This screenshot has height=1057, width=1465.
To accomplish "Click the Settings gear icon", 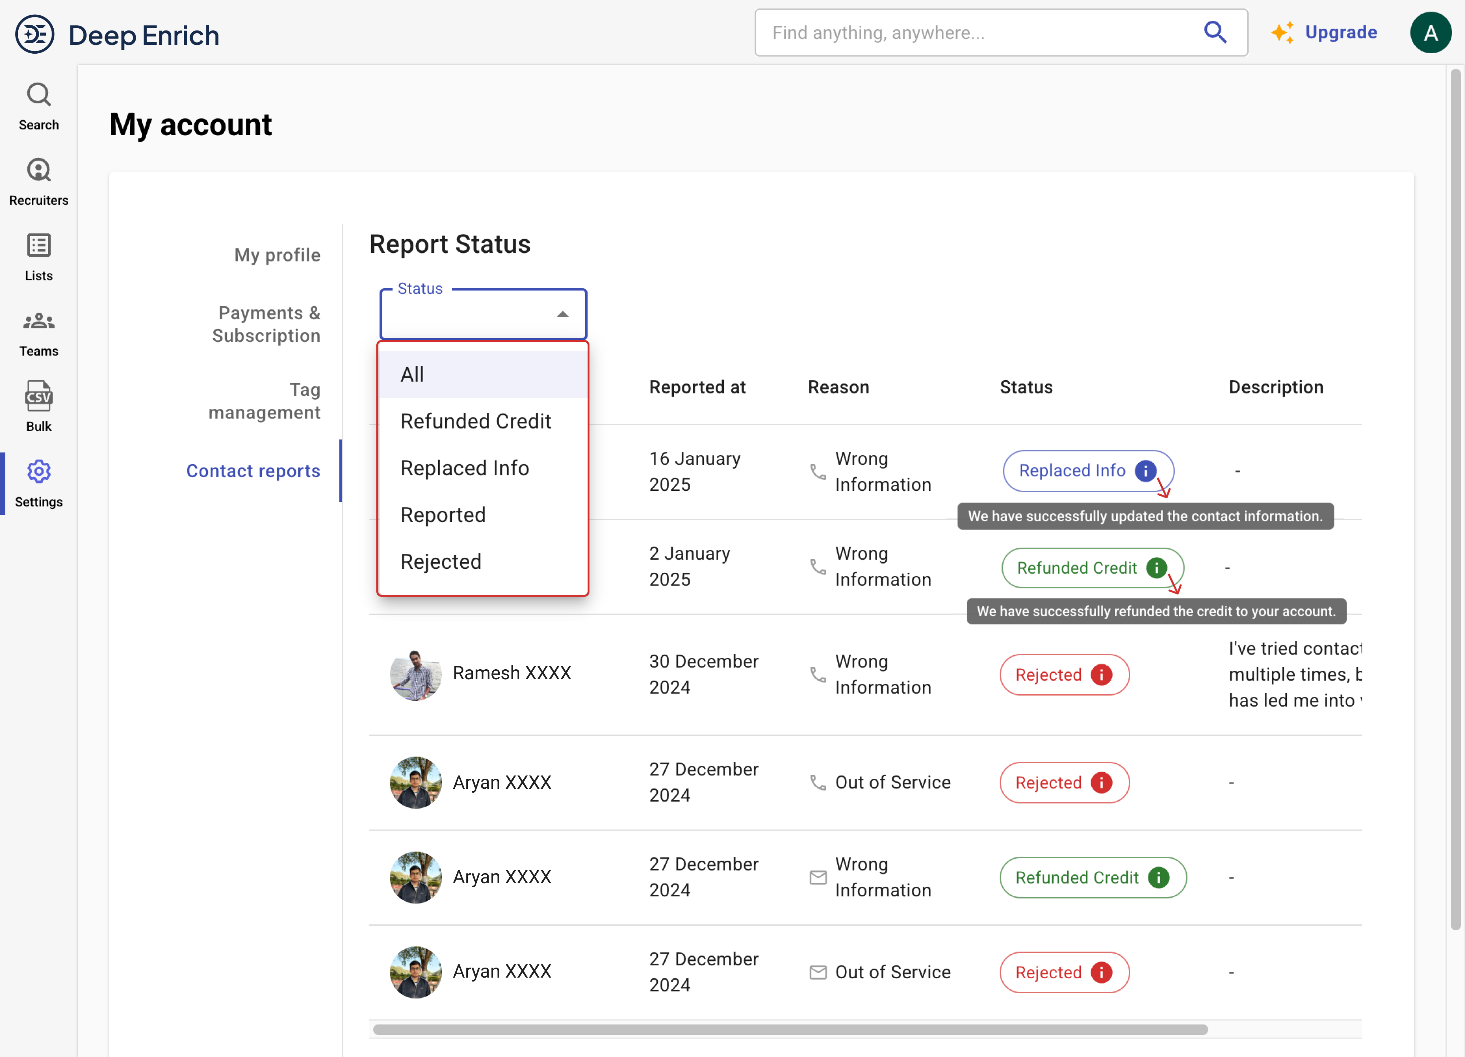I will click(x=38, y=472).
